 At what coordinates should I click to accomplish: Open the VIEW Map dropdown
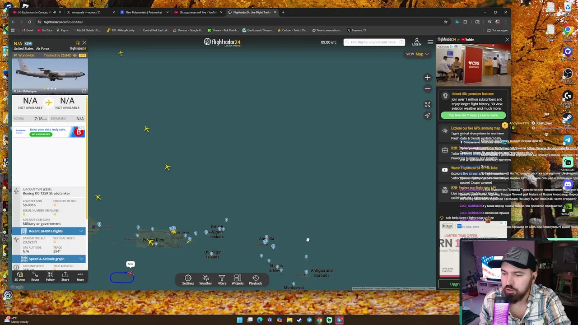pyautogui.click(x=417, y=54)
